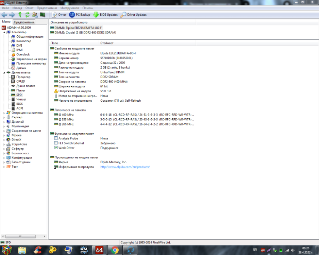Open the Изглед menu
The image size is (319, 255).
[17, 8]
